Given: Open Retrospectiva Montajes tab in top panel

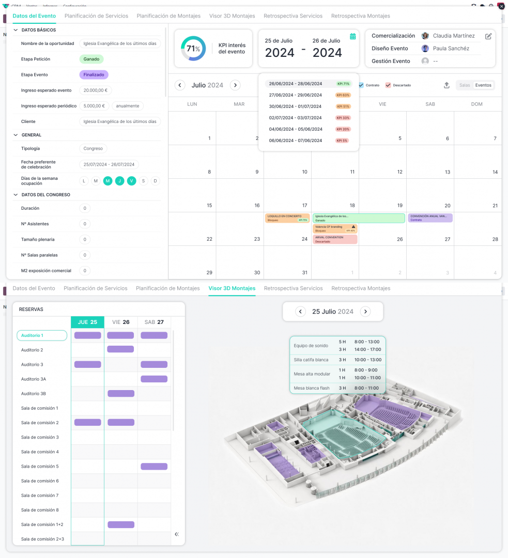Looking at the screenshot, I should coord(360,16).
